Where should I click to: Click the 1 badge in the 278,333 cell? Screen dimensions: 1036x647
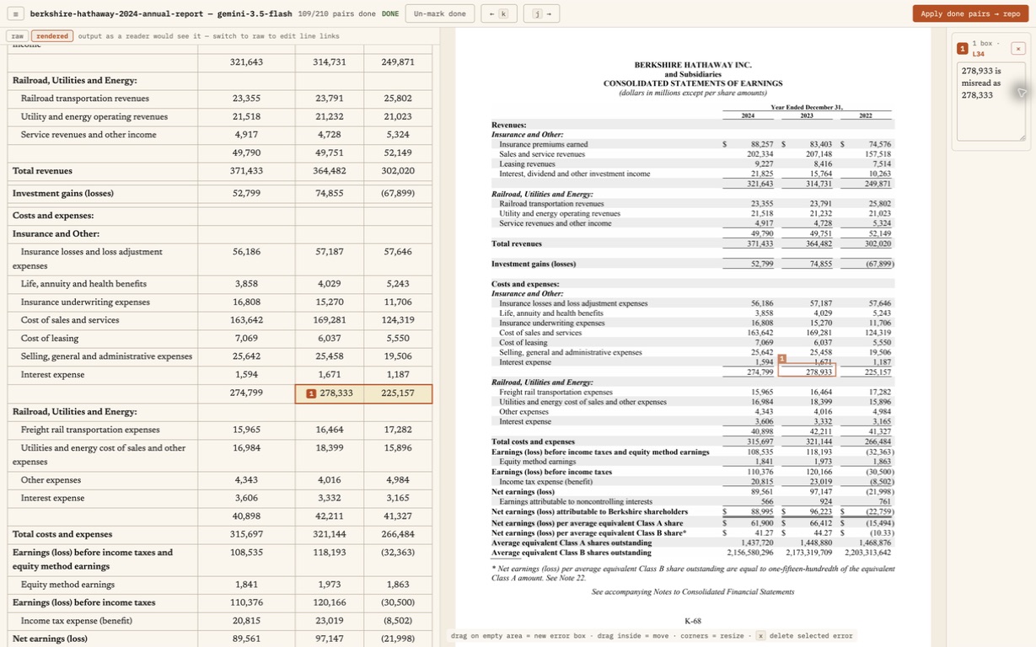(311, 393)
